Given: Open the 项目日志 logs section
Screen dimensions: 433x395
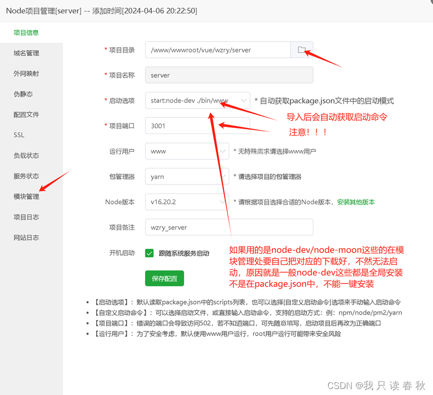Looking at the screenshot, I should tap(26, 217).
